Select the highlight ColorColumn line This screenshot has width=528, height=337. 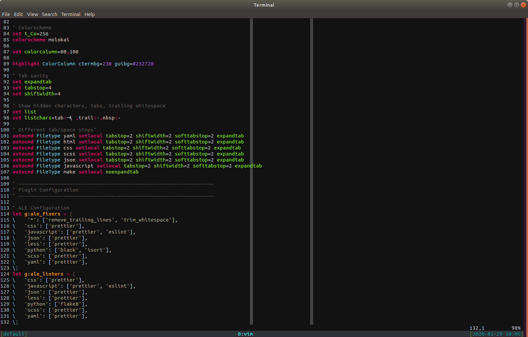tap(83, 64)
